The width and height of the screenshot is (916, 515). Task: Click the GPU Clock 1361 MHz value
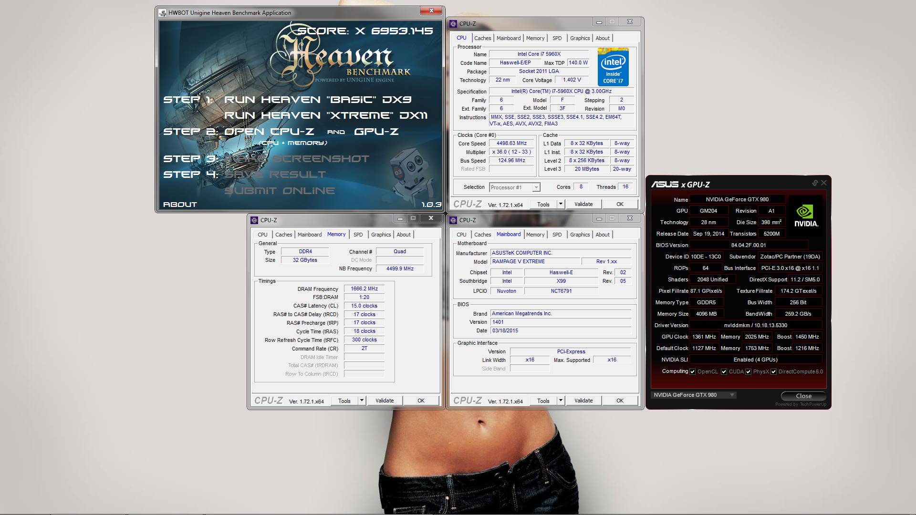point(704,337)
